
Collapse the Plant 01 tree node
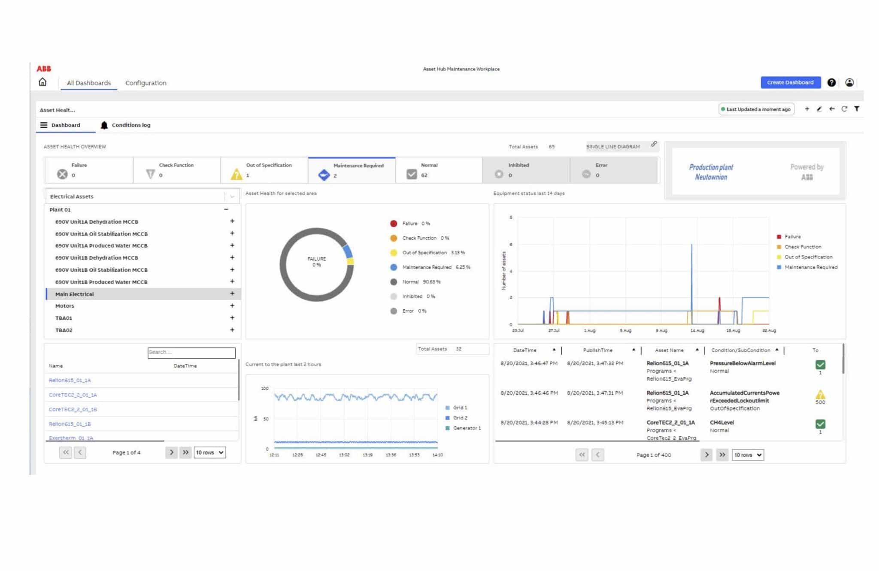point(226,209)
